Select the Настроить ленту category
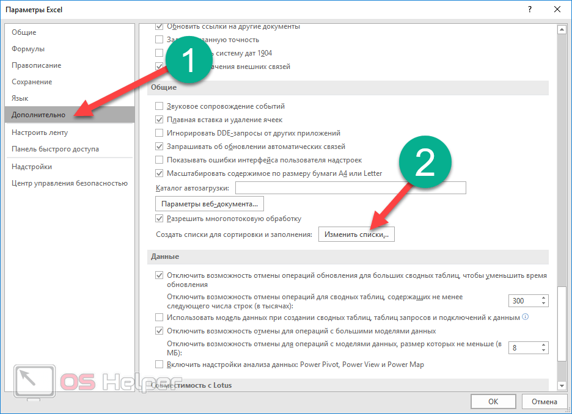Screen dimensions: 572x414 click(40, 133)
